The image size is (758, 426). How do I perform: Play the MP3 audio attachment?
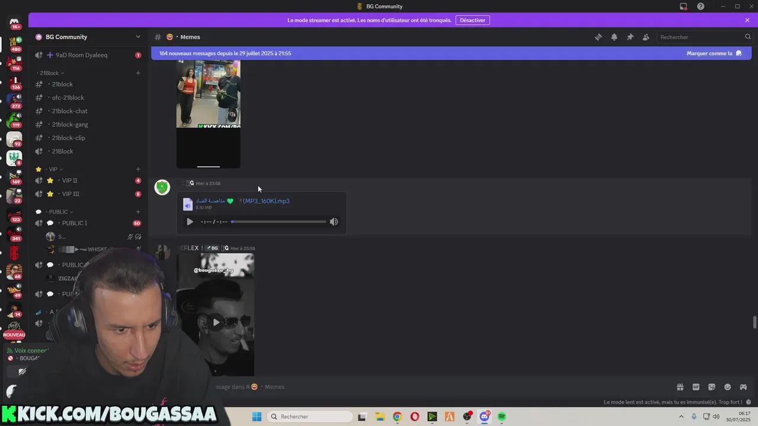point(189,222)
